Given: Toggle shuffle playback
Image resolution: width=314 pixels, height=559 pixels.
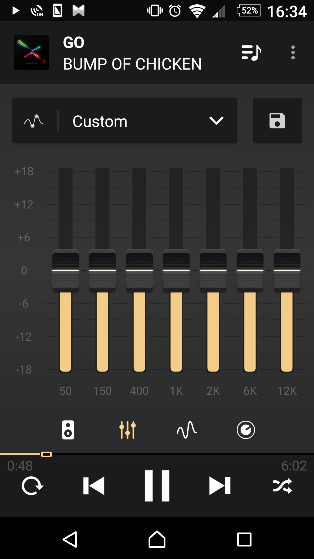Looking at the screenshot, I should tap(282, 486).
